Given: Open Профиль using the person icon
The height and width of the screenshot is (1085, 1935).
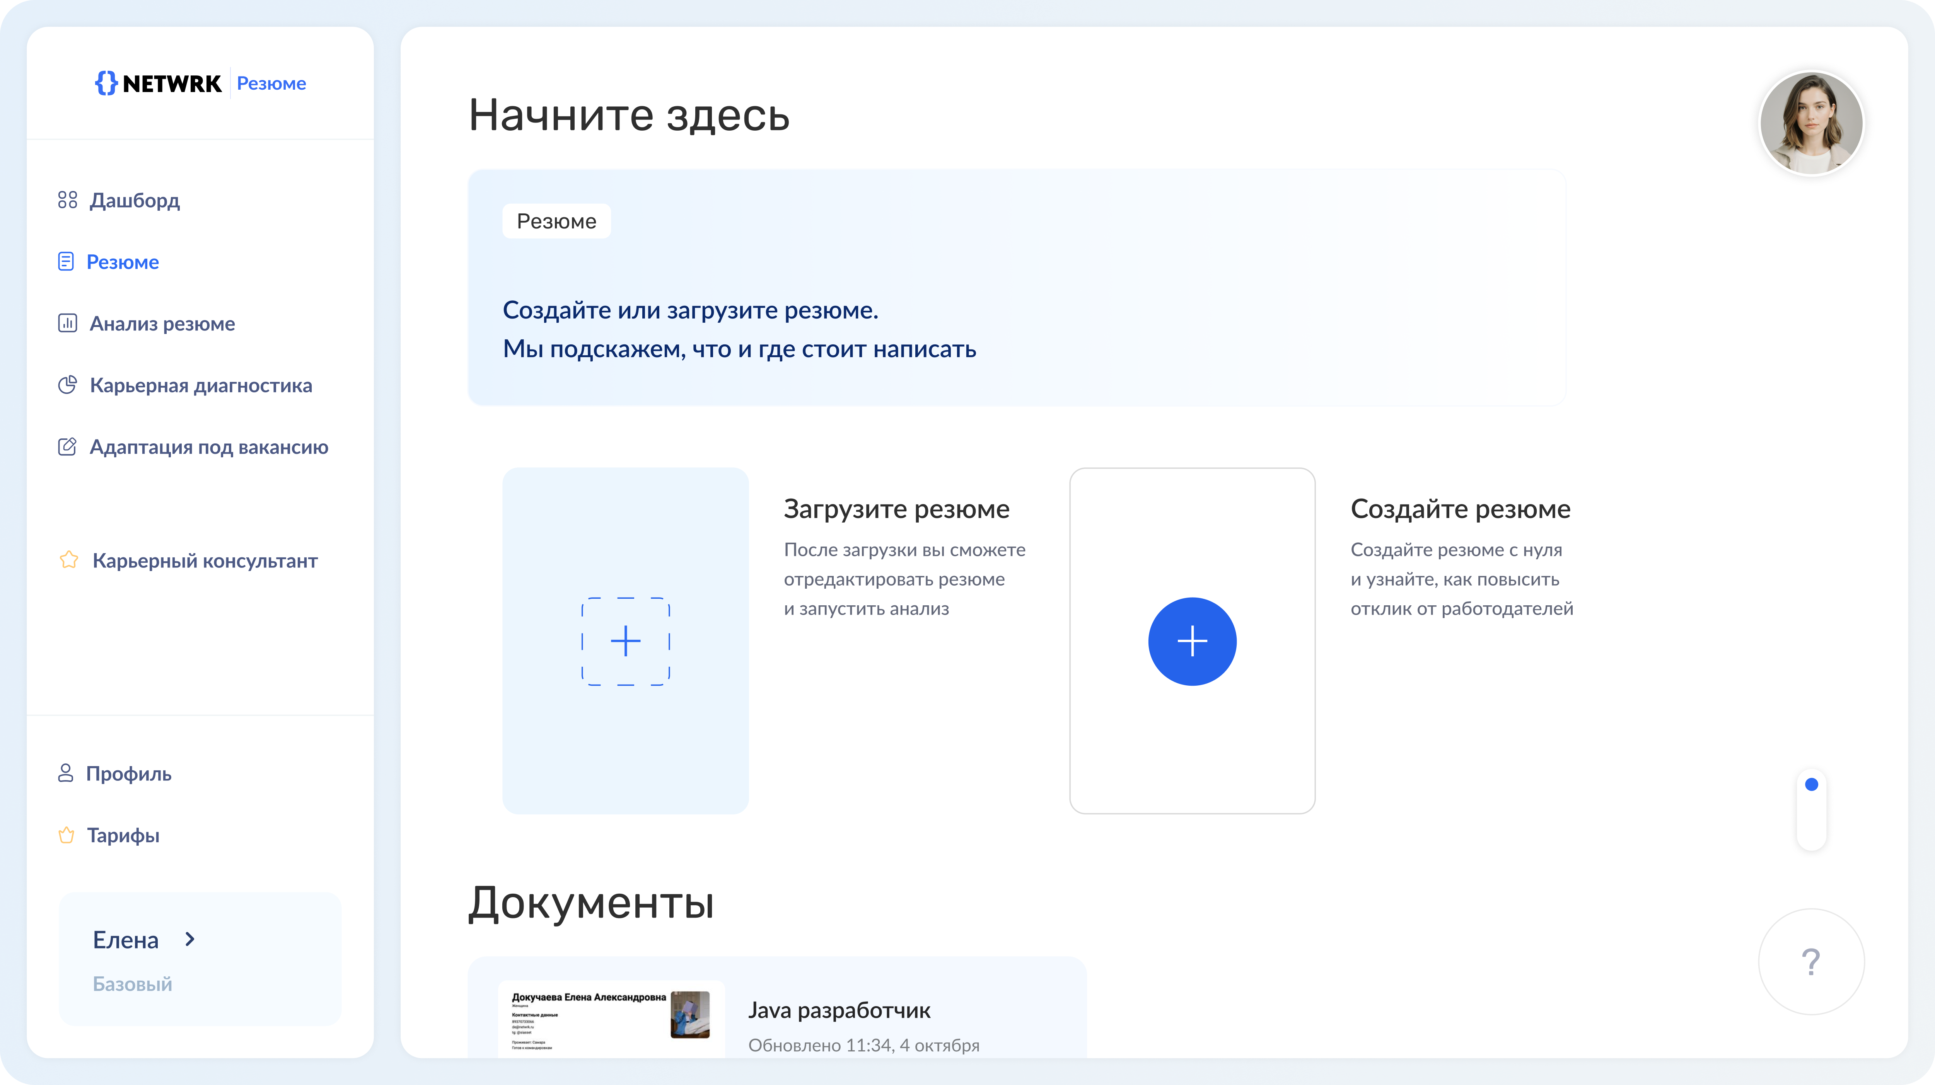Looking at the screenshot, I should pyautogui.click(x=66, y=773).
